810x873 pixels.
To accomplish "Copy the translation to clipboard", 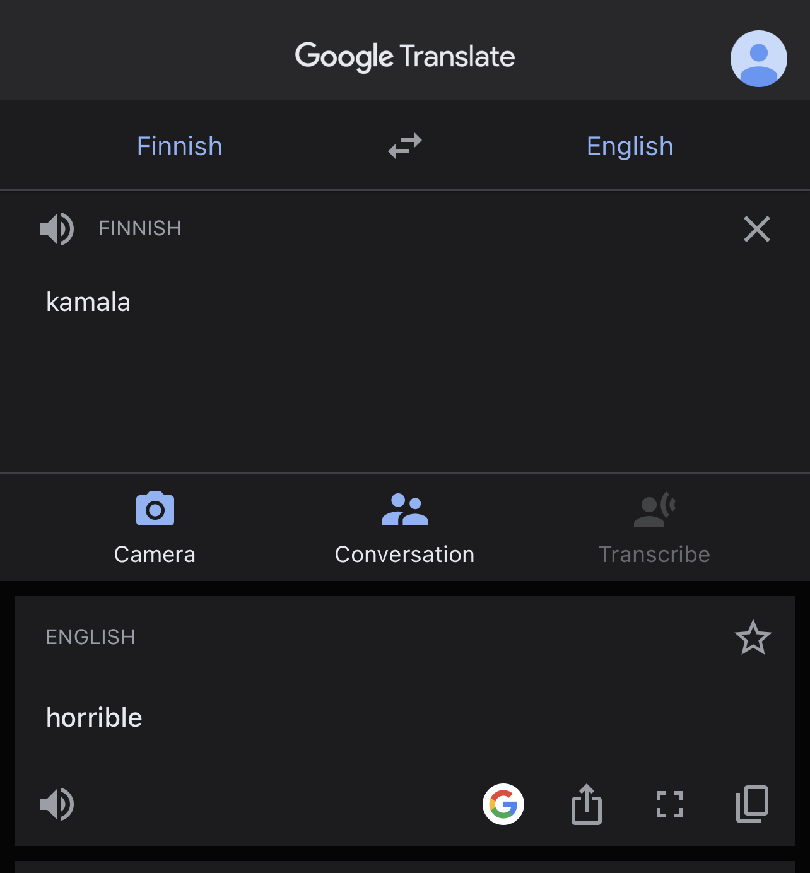I will pos(752,804).
